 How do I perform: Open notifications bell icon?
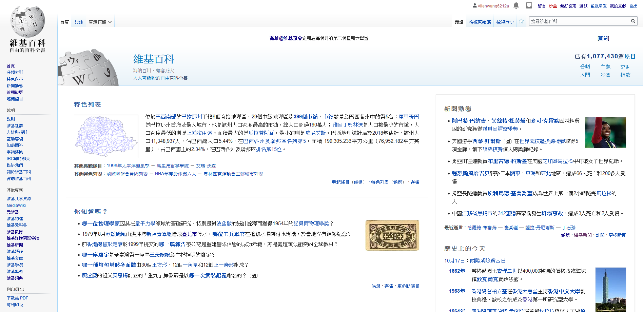click(x=516, y=5)
